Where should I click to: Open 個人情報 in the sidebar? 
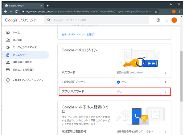17,40
